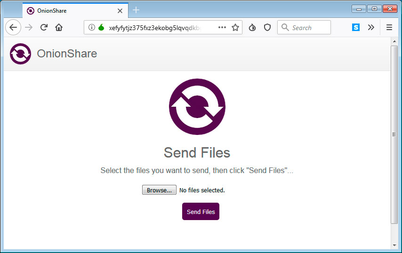Click the address bar onion URL

coord(154,28)
